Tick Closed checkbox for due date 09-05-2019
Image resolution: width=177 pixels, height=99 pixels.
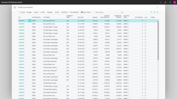click(145, 36)
